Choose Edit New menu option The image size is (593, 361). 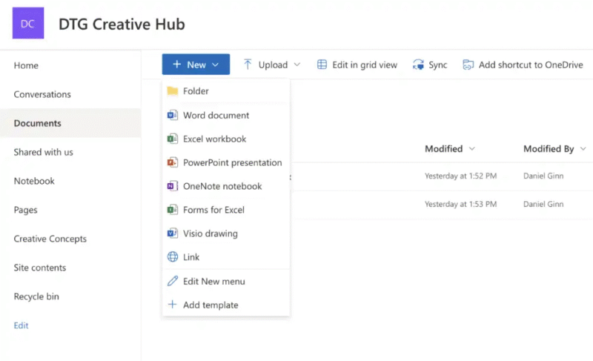tap(213, 281)
